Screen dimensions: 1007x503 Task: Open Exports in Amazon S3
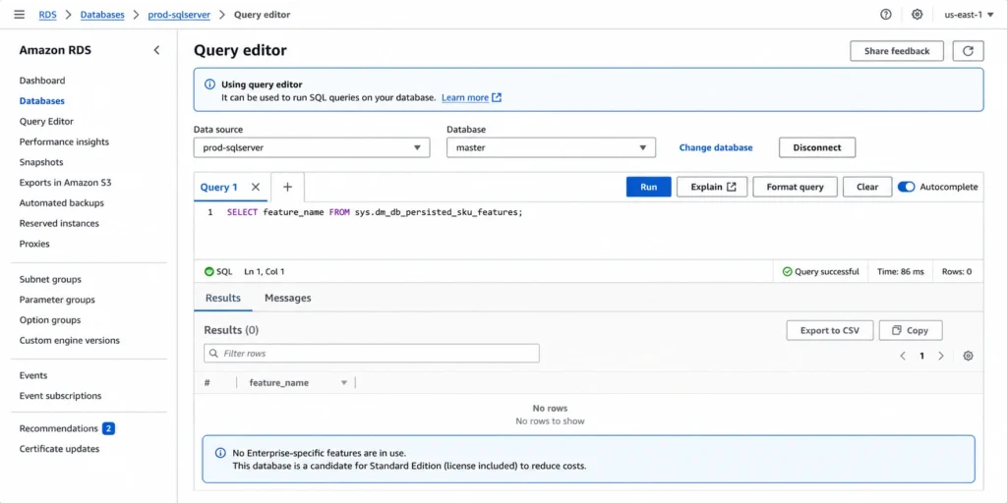[66, 182]
